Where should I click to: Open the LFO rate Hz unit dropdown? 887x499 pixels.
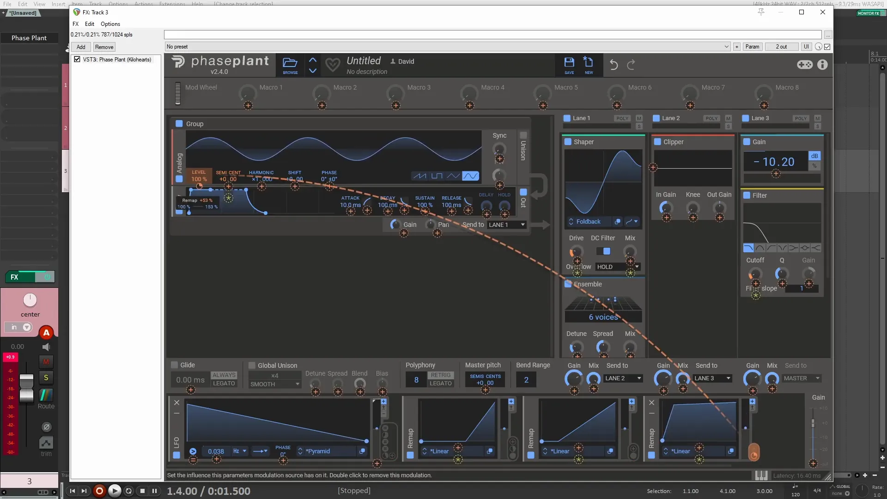[x=240, y=451]
